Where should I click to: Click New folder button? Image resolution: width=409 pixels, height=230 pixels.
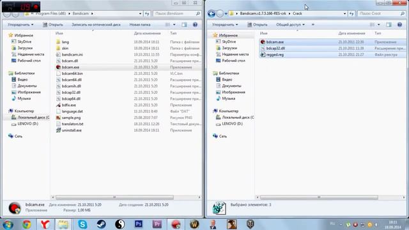pyautogui.click(x=140, y=24)
